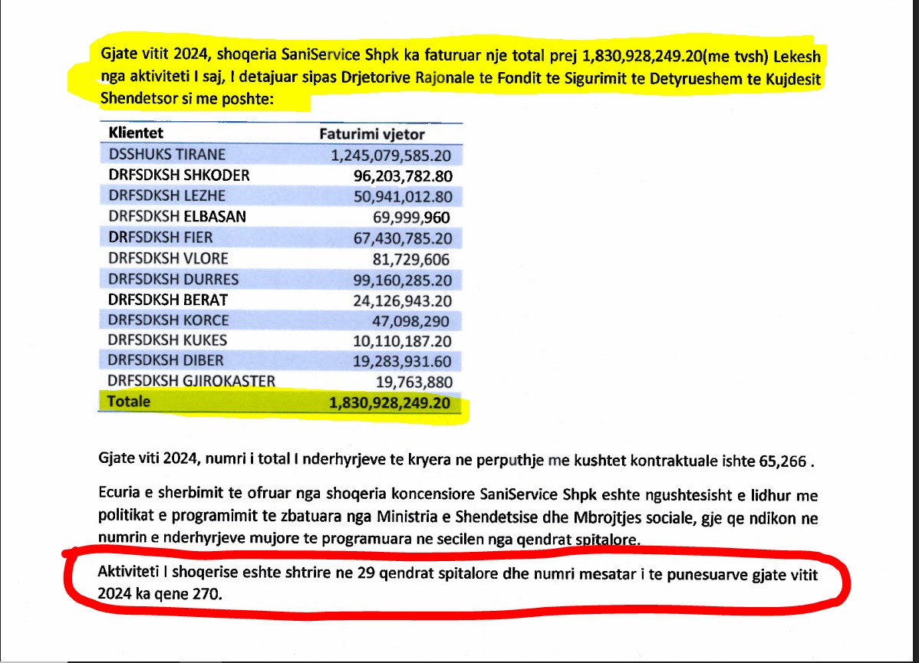Select the 'DRFSDKSH GJIROKASTER' client name
The width and height of the screenshot is (919, 663).
191,381
